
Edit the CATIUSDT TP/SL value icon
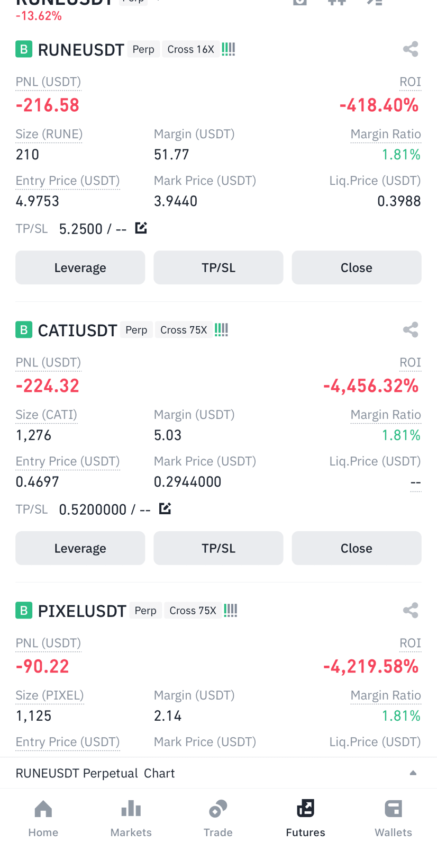coord(165,509)
